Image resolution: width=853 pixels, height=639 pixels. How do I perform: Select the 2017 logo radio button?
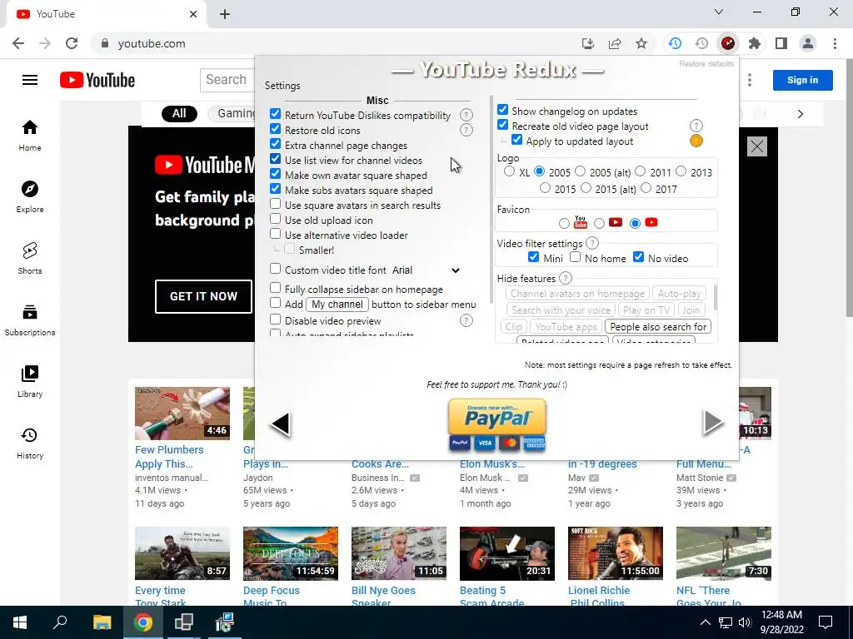click(x=646, y=188)
